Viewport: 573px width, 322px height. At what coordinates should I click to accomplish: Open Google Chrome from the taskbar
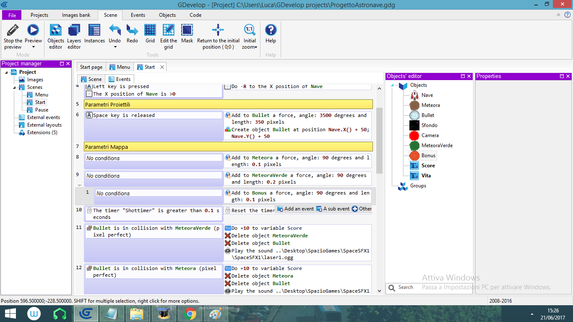pyautogui.click(x=190, y=314)
